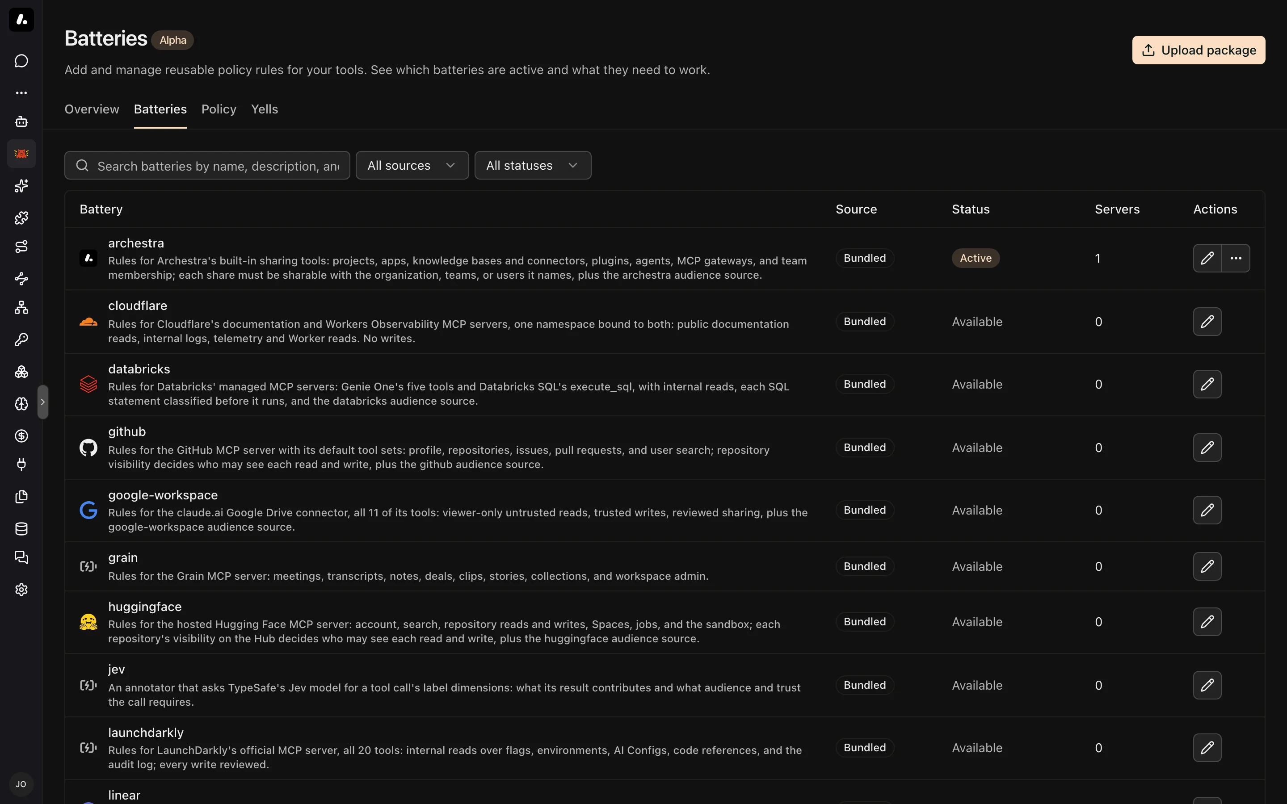This screenshot has height=804, width=1287.
Task: Open more actions for archestra battery
Action: click(1236, 258)
